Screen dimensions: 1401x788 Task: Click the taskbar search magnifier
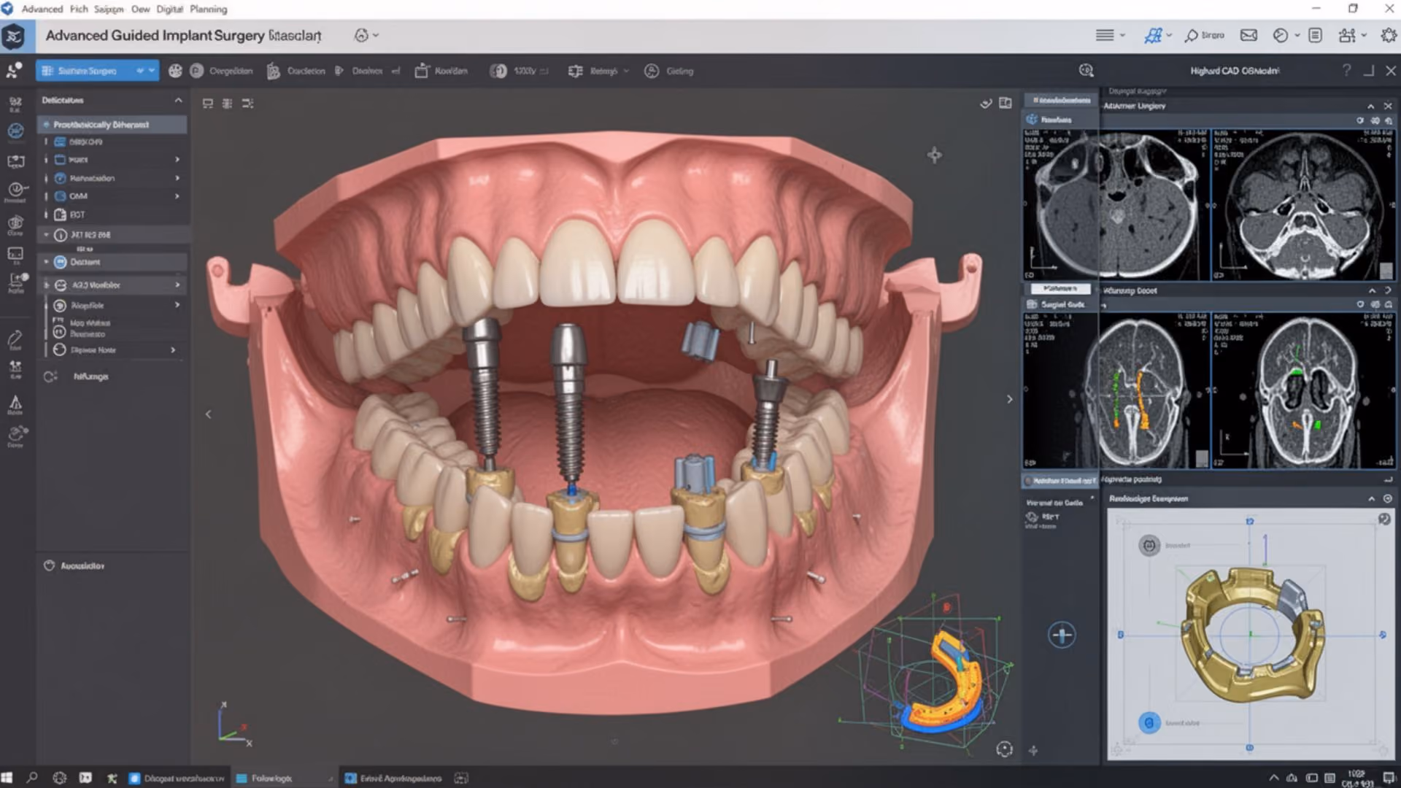[x=32, y=778]
